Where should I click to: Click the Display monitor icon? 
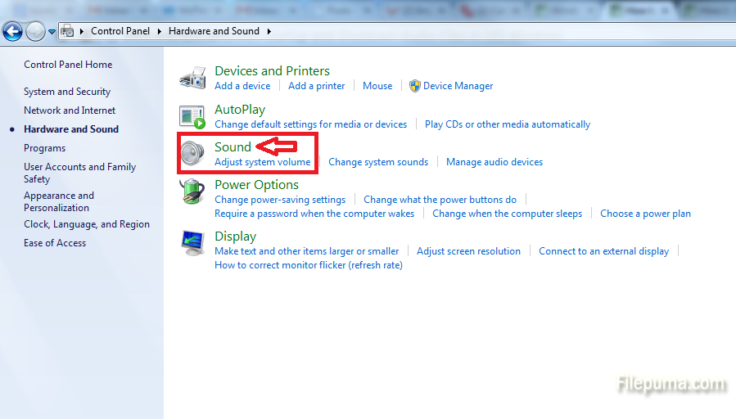coord(192,243)
